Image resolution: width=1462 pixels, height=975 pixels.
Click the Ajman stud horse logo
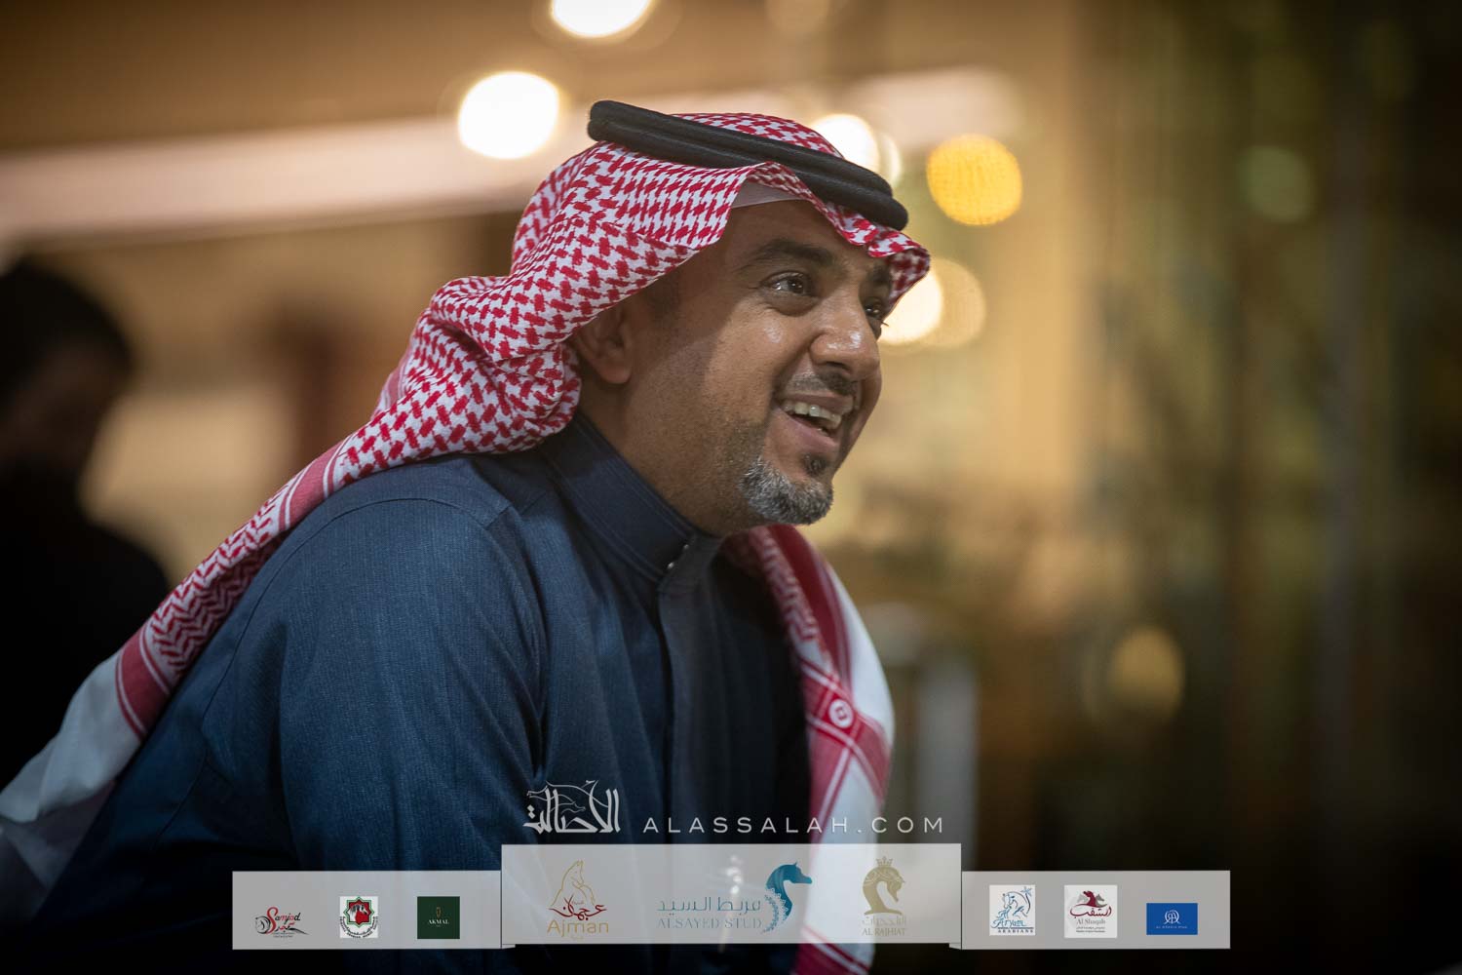[579, 901]
